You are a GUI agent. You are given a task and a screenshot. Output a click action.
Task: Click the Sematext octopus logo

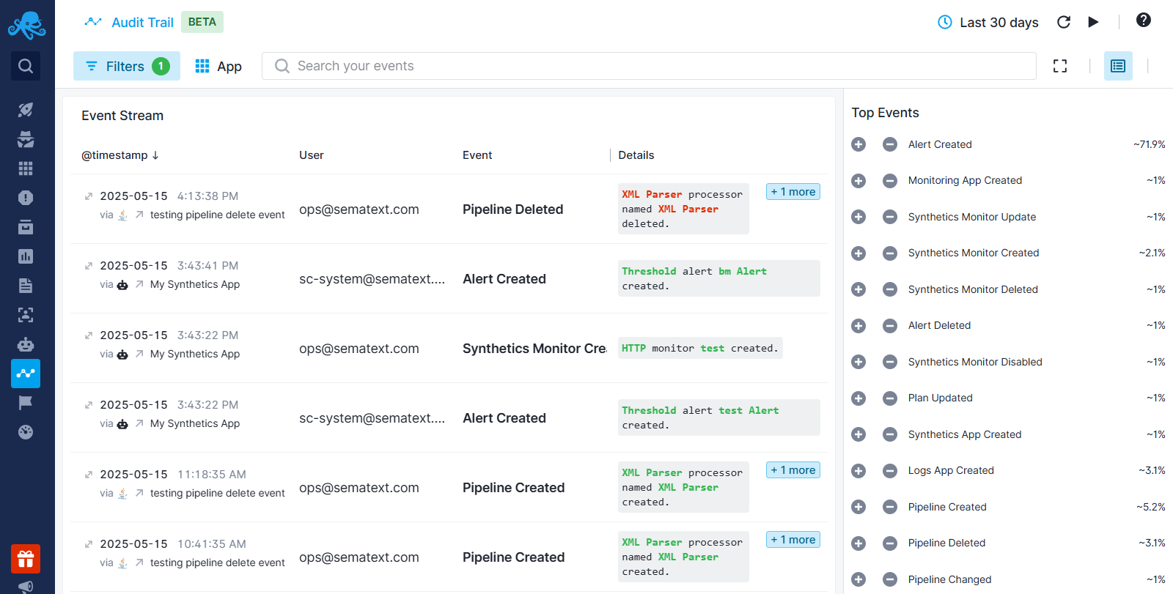click(x=26, y=26)
